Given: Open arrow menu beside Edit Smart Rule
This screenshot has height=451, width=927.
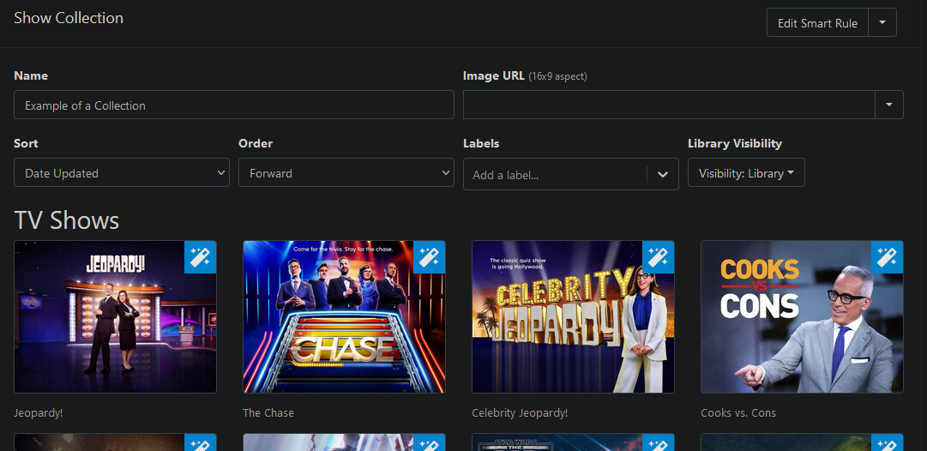Looking at the screenshot, I should [x=882, y=23].
